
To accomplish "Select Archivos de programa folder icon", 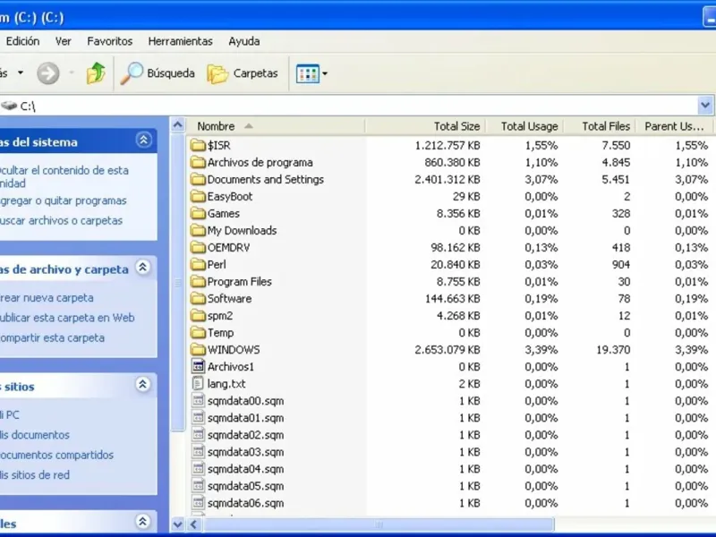I will (x=198, y=162).
